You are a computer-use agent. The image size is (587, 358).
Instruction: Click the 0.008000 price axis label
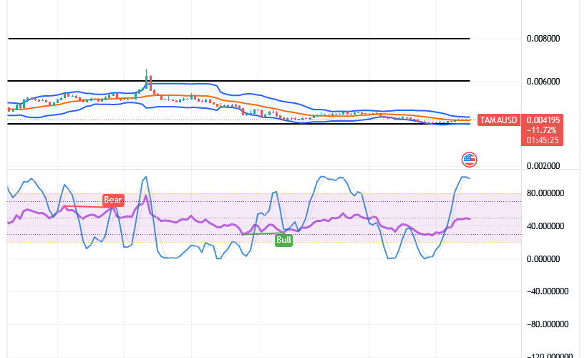(x=543, y=39)
